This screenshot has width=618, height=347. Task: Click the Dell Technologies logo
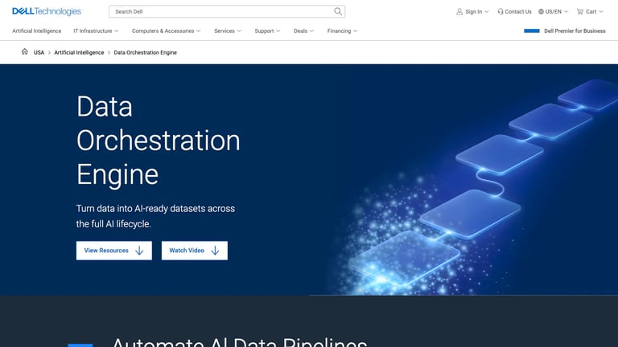click(47, 11)
